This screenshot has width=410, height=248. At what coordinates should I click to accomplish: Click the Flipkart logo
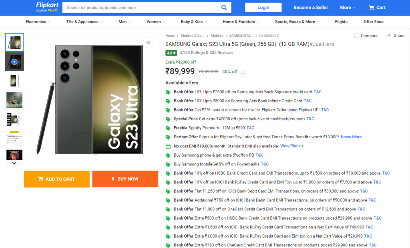[x=46, y=5]
